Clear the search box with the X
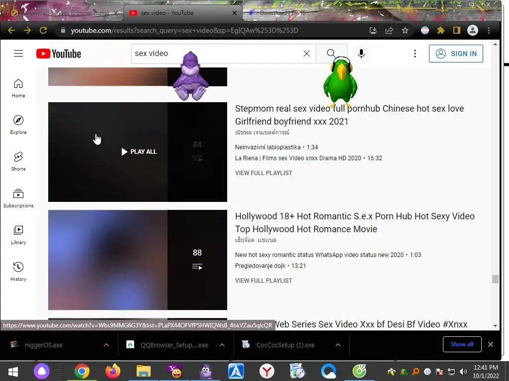Image resolution: width=509 pixels, height=381 pixels. [x=307, y=54]
